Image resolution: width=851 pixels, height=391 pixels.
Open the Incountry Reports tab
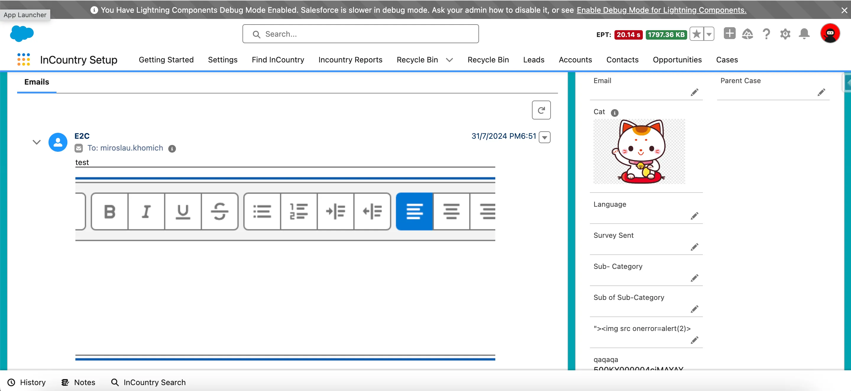pos(350,60)
